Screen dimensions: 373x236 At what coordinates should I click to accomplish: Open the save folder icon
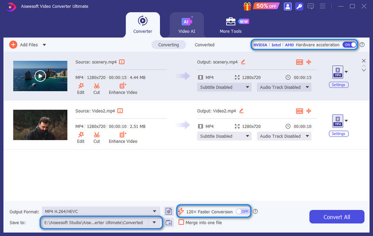click(169, 223)
